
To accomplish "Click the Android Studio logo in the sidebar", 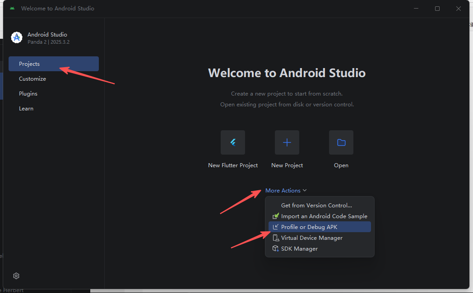I will pyautogui.click(x=17, y=38).
